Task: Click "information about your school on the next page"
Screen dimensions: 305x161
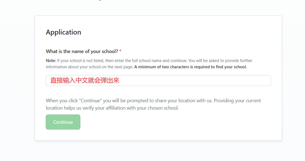Action: 90,67
